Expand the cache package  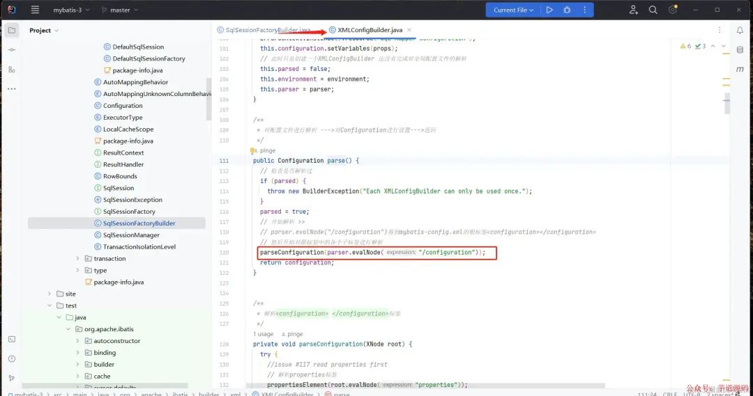78,377
